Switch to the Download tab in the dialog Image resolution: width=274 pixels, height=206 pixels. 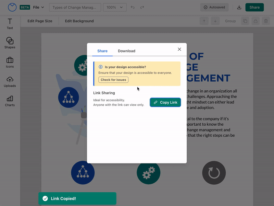pyautogui.click(x=126, y=51)
